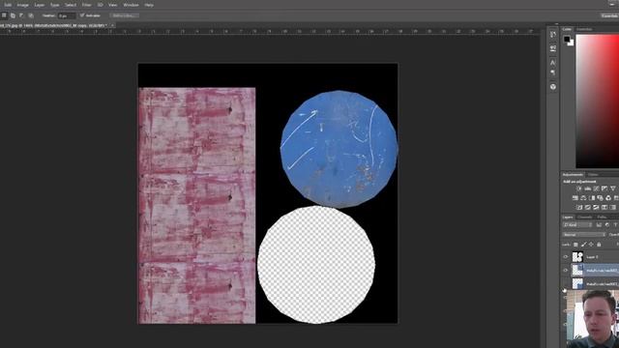Toggle lock transparent pixels

(575, 245)
